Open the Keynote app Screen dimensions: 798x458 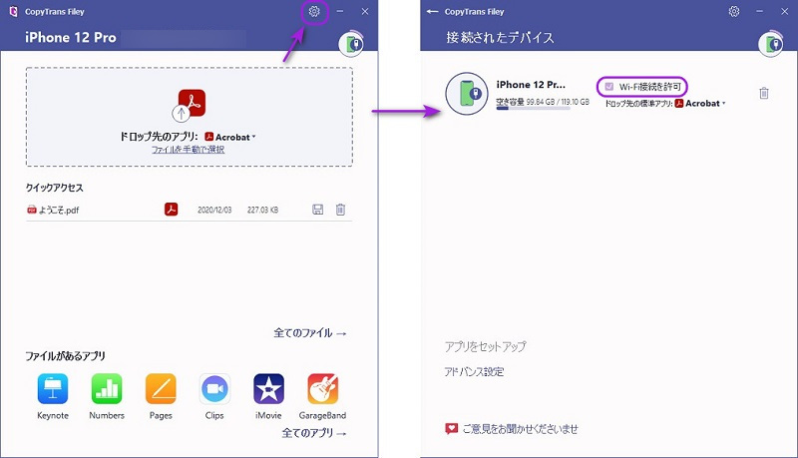coord(53,389)
